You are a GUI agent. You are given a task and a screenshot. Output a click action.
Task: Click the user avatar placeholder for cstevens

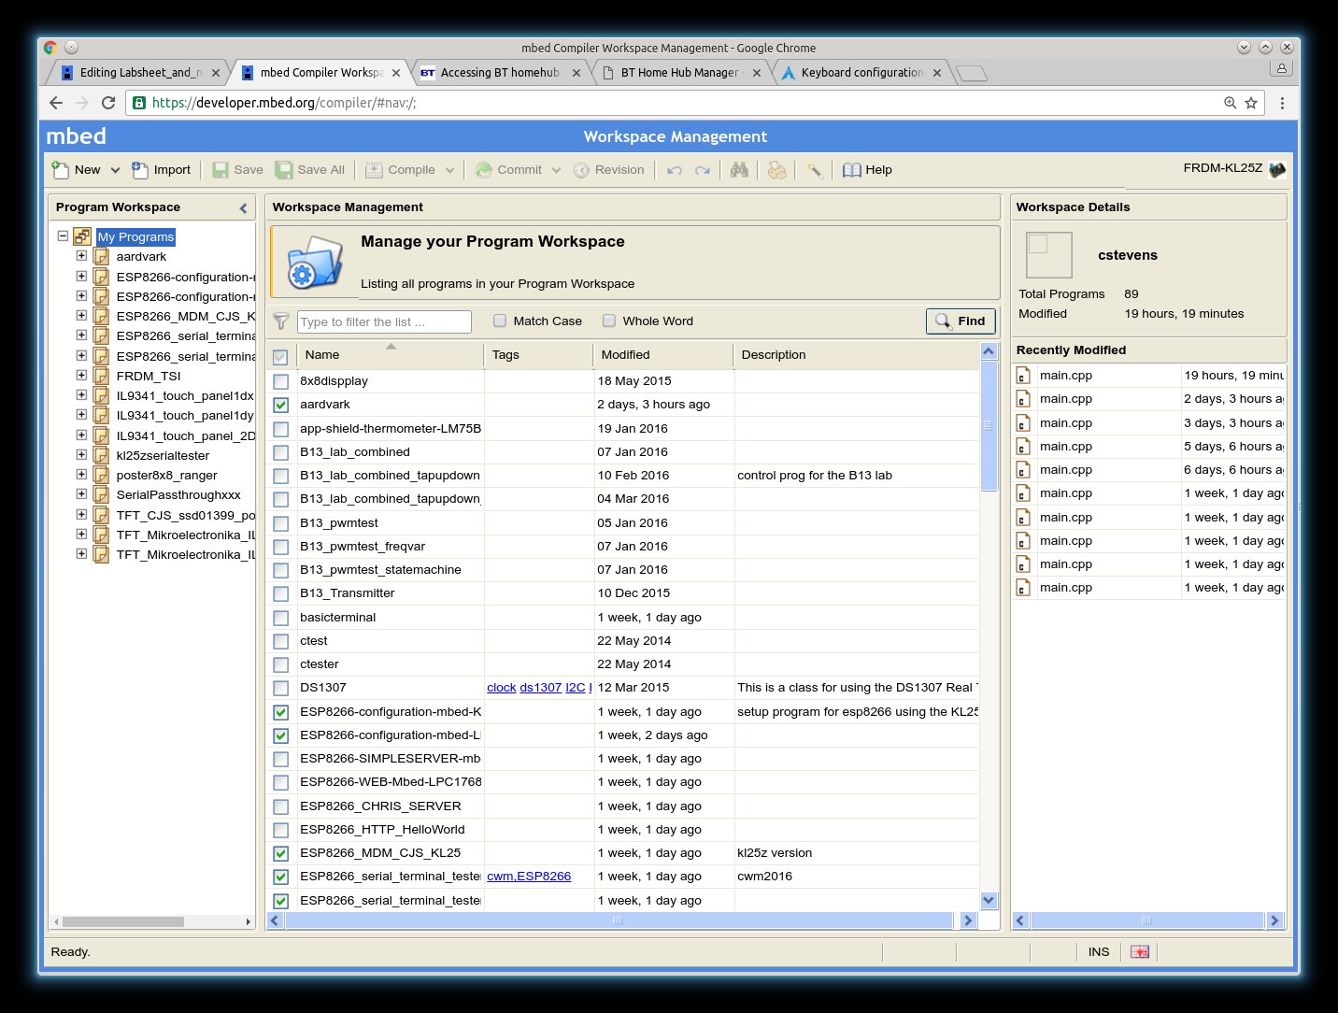(x=1048, y=255)
